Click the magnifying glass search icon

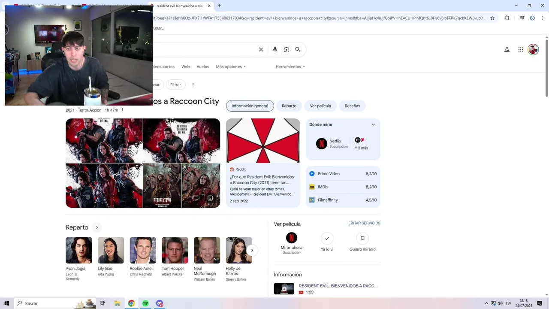[298, 49]
